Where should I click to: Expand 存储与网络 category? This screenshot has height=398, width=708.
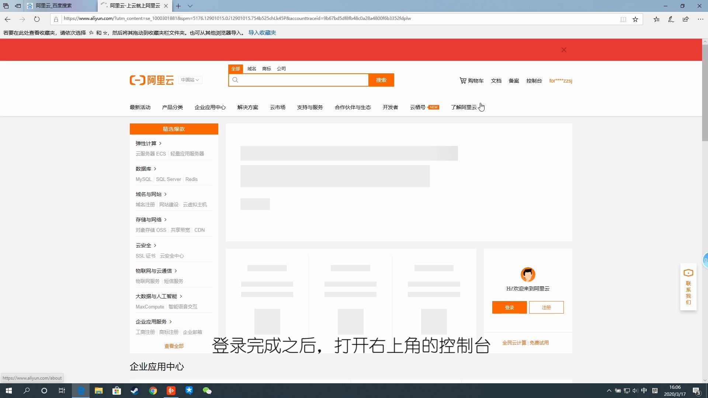(151, 220)
